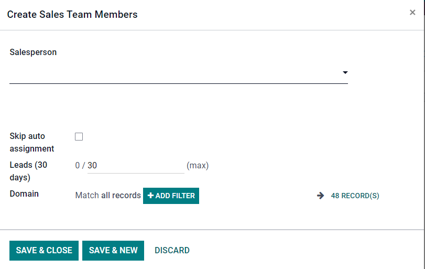Expand the Salesperson dropdown arrow

345,72
